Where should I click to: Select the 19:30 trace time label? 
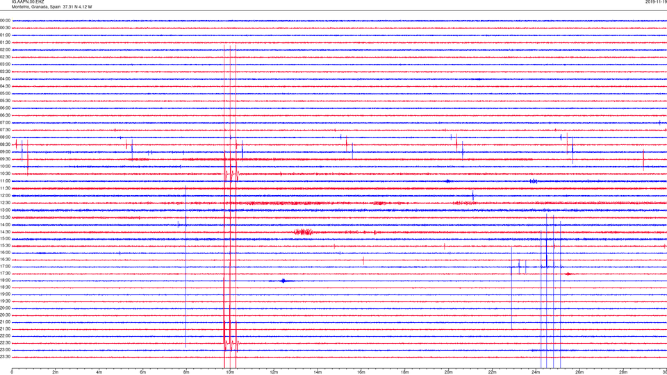click(5, 301)
